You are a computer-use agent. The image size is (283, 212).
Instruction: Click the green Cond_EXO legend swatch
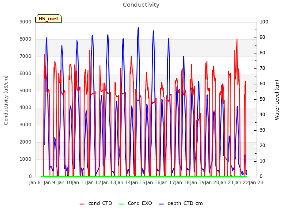point(122,204)
